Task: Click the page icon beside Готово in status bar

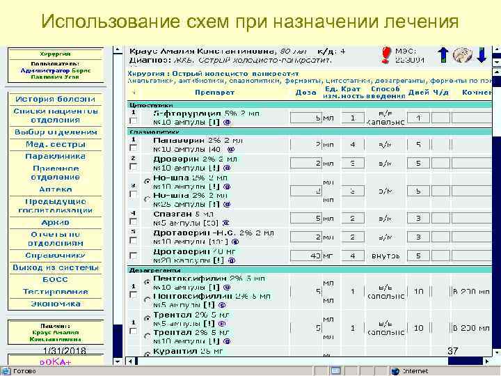Action: [x=6, y=371]
